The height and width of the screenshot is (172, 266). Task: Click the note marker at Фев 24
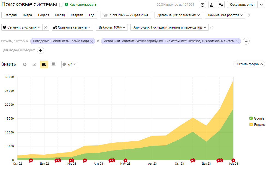(x=233, y=160)
